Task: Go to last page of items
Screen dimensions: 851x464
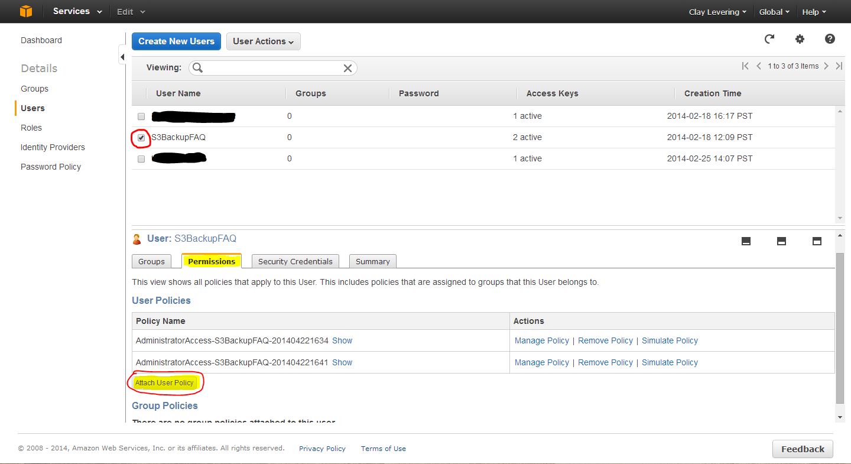Action: tap(839, 66)
